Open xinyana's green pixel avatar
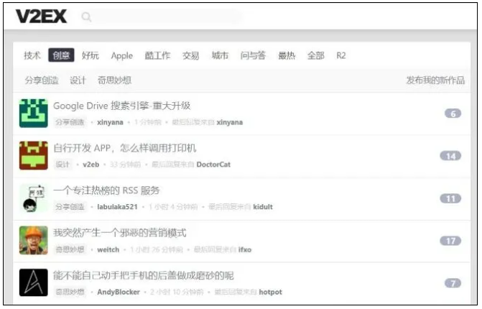482x309 pixels. point(33,114)
